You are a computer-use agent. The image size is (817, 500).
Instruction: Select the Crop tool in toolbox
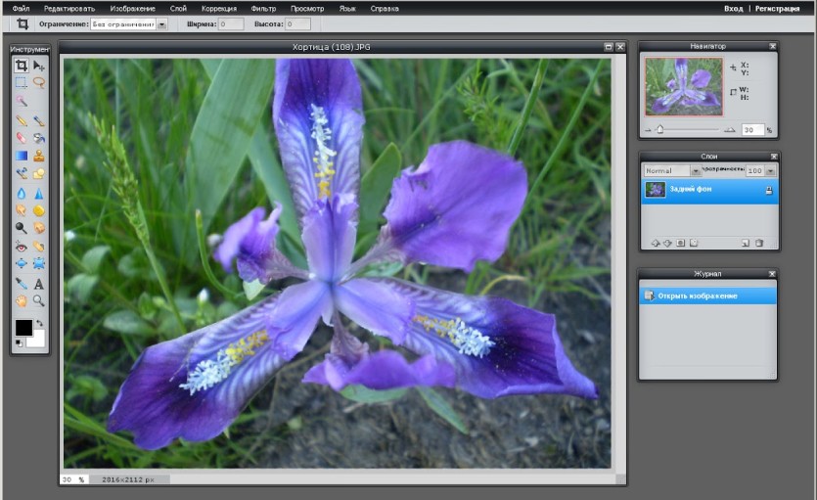click(21, 66)
